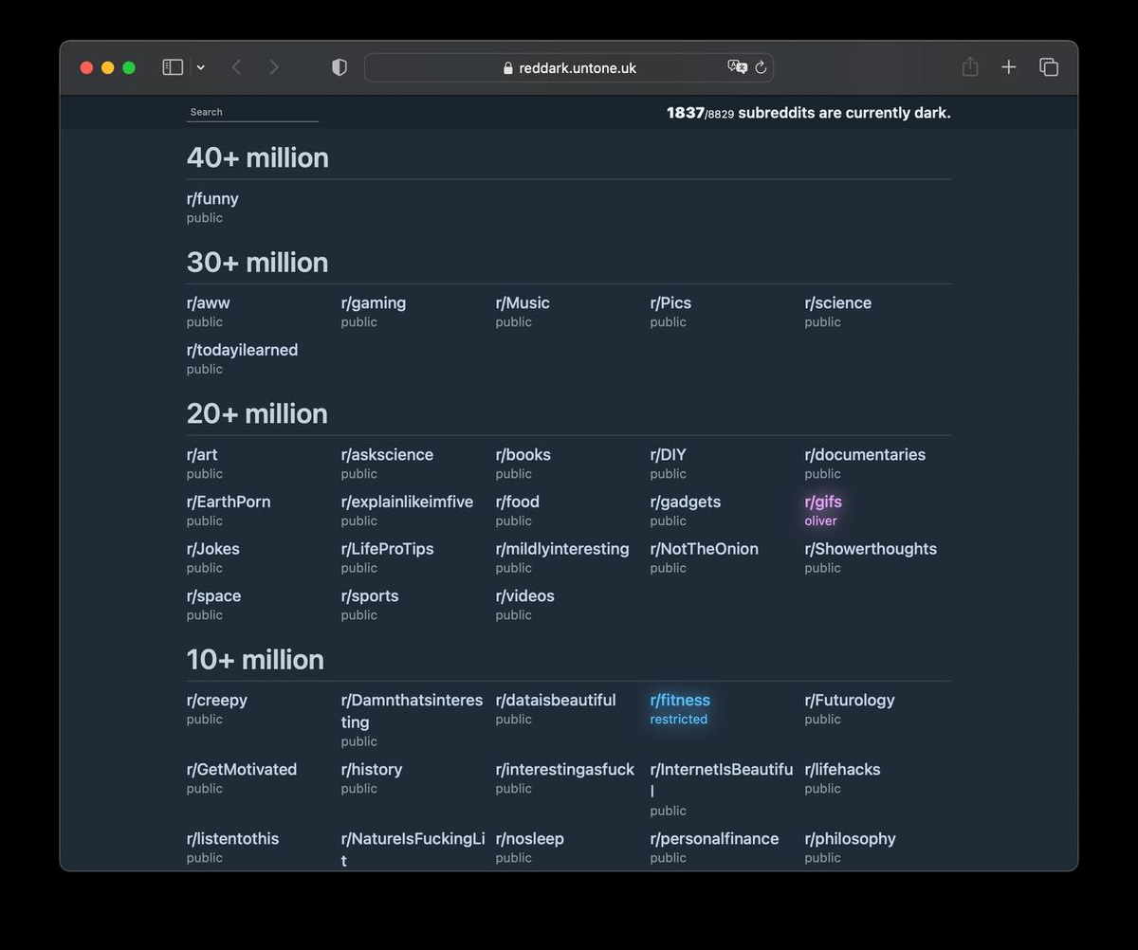
Task: Open the r/NotTheOnion link
Action: click(705, 549)
